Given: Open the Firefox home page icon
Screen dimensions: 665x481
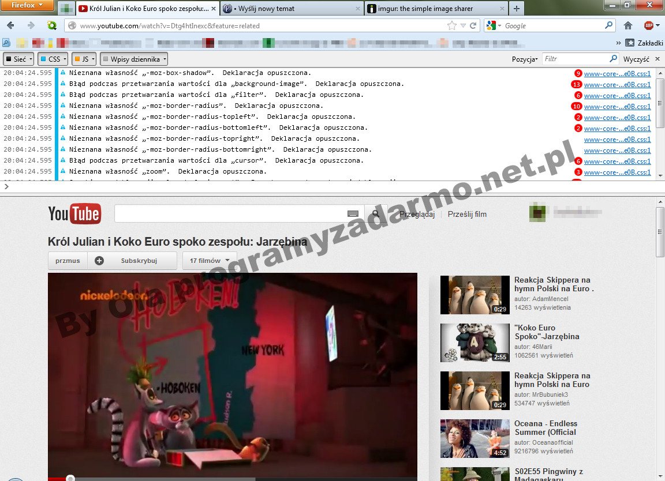Looking at the screenshot, I should pyautogui.click(x=628, y=25).
